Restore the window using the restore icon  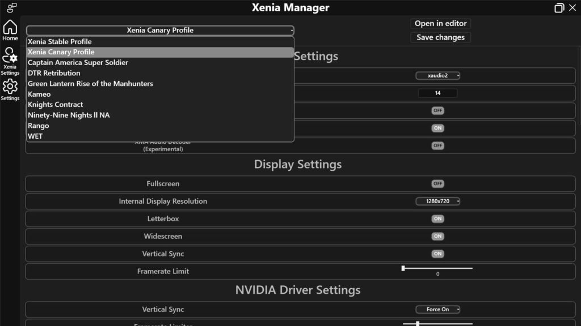pyautogui.click(x=559, y=8)
